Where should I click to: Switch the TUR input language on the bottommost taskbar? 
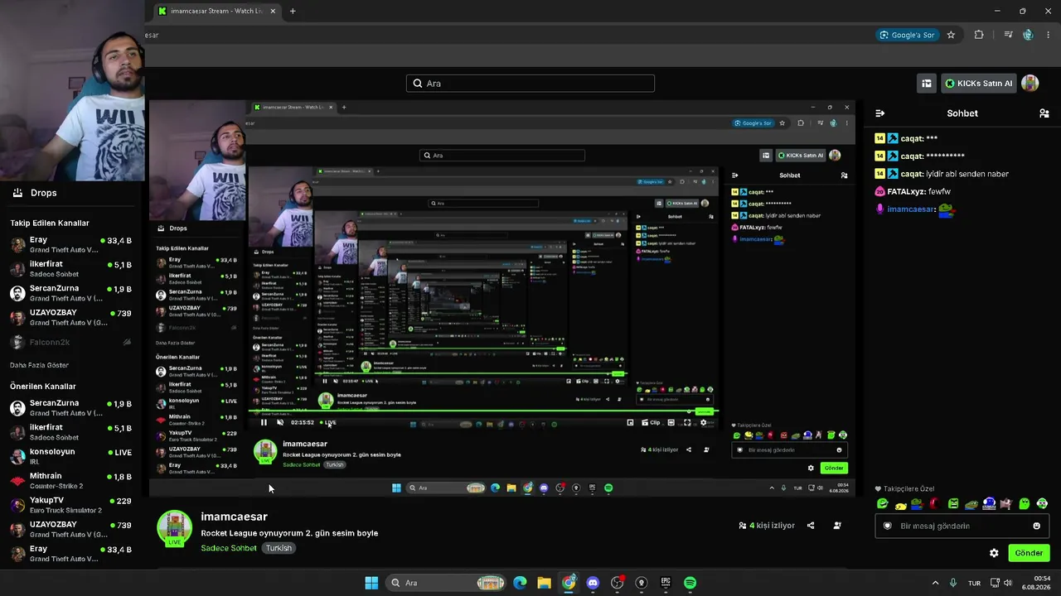click(975, 583)
